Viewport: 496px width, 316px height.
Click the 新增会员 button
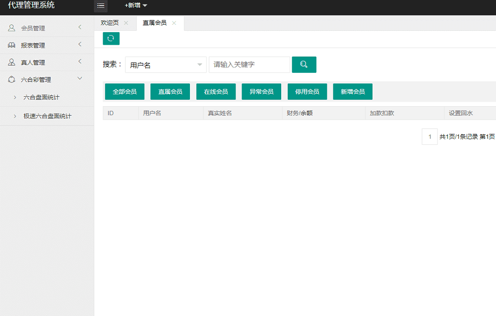pos(352,91)
